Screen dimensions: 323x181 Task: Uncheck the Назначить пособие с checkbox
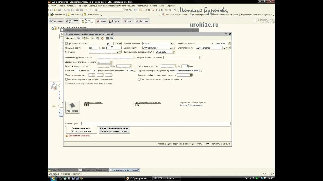pos(139,66)
